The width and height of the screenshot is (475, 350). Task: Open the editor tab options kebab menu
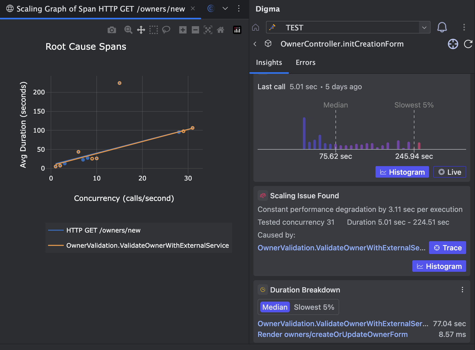239,8
